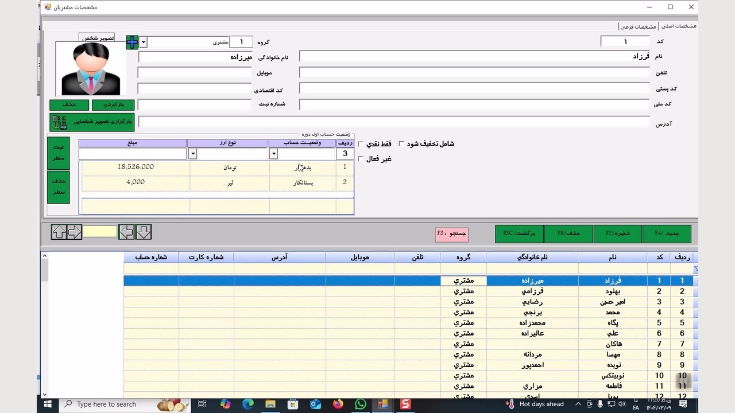Click the 'حذف سطر' row delete button

[x=59, y=187]
